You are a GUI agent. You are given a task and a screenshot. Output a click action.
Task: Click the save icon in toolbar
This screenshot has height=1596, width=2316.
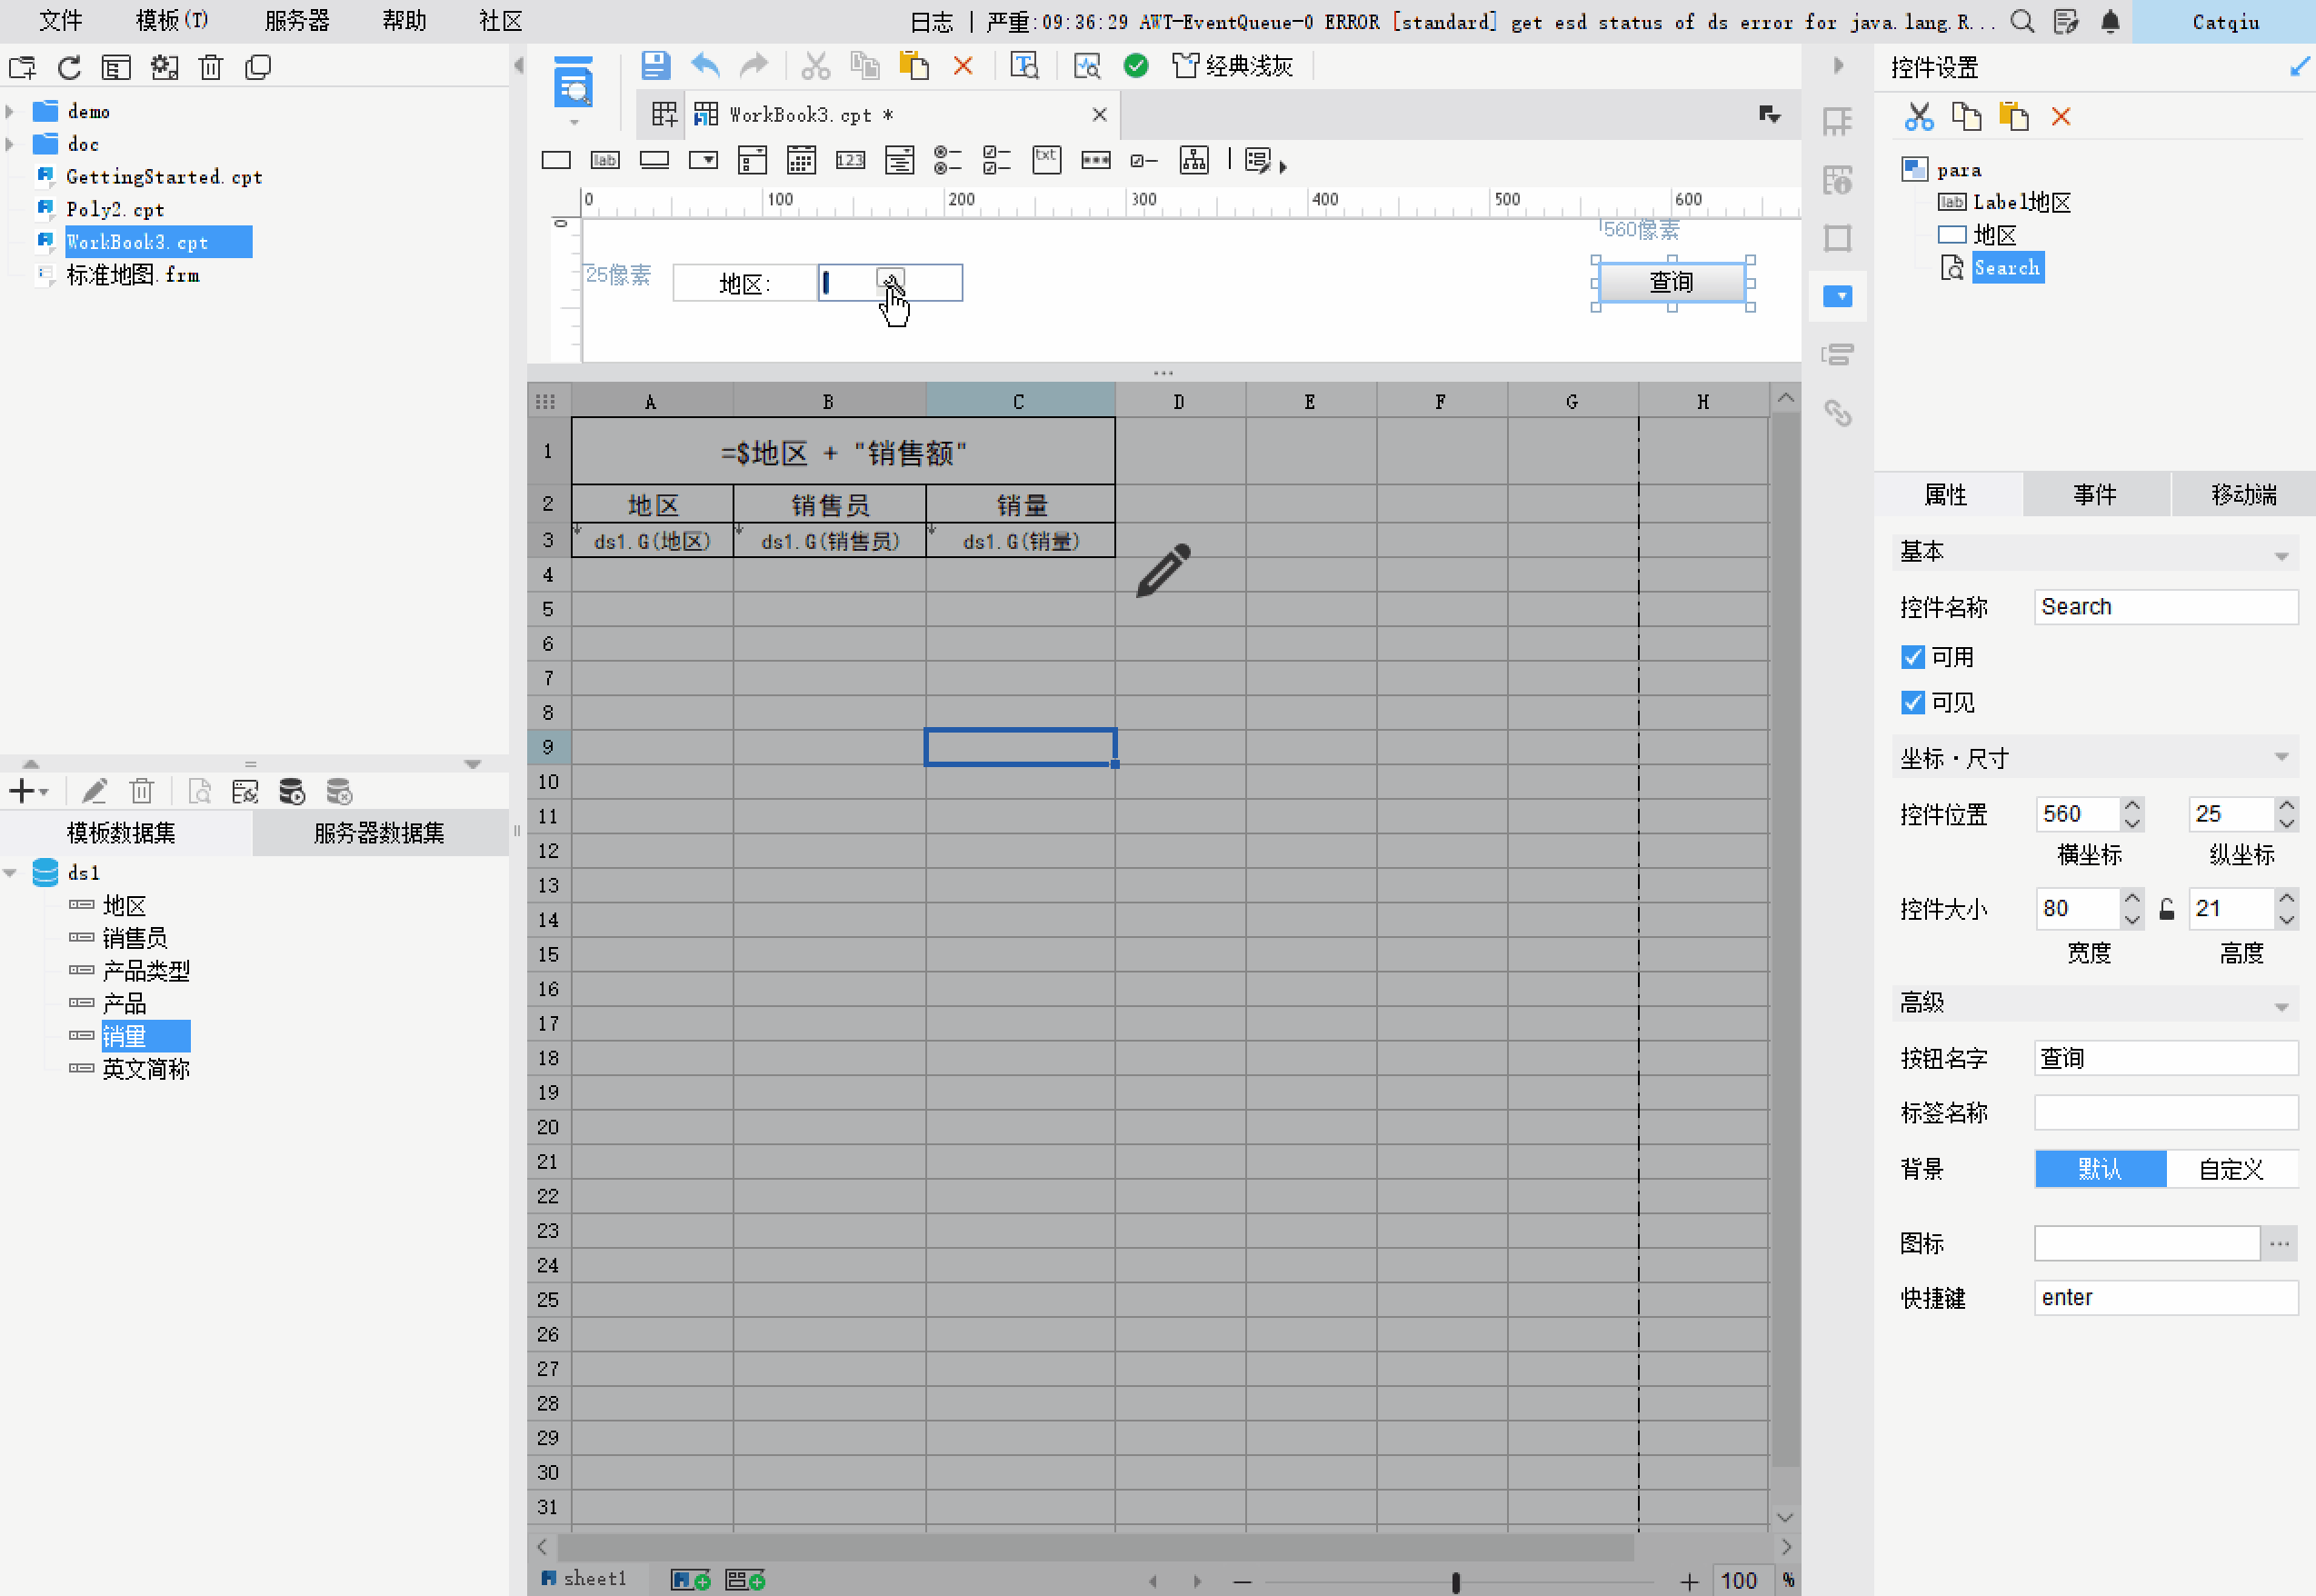coord(655,66)
